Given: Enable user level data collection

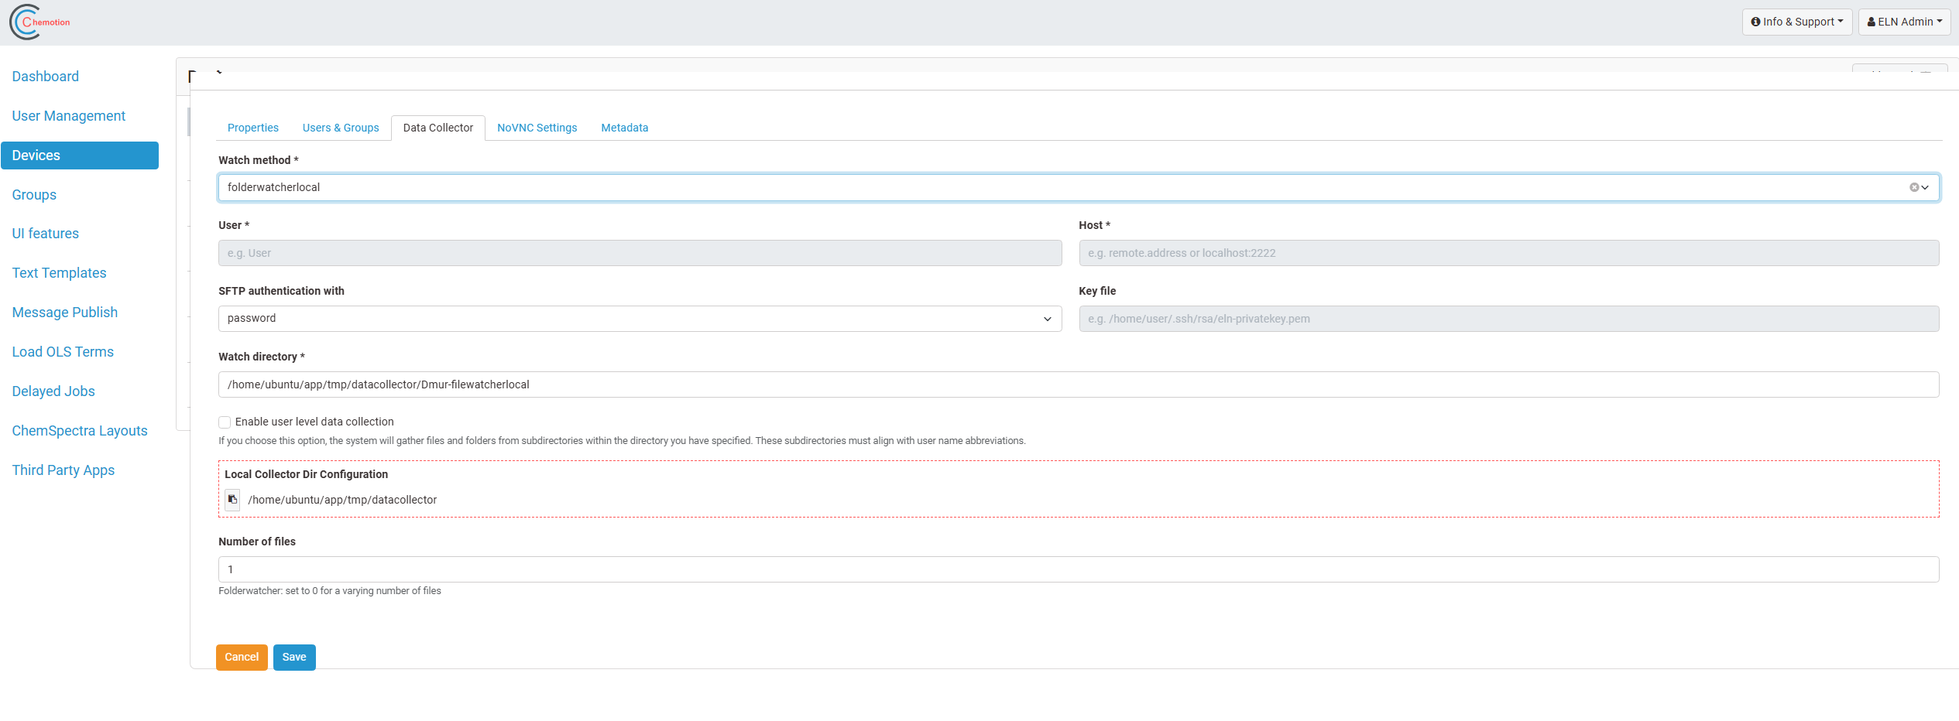Looking at the screenshot, I should coord(224,422).
